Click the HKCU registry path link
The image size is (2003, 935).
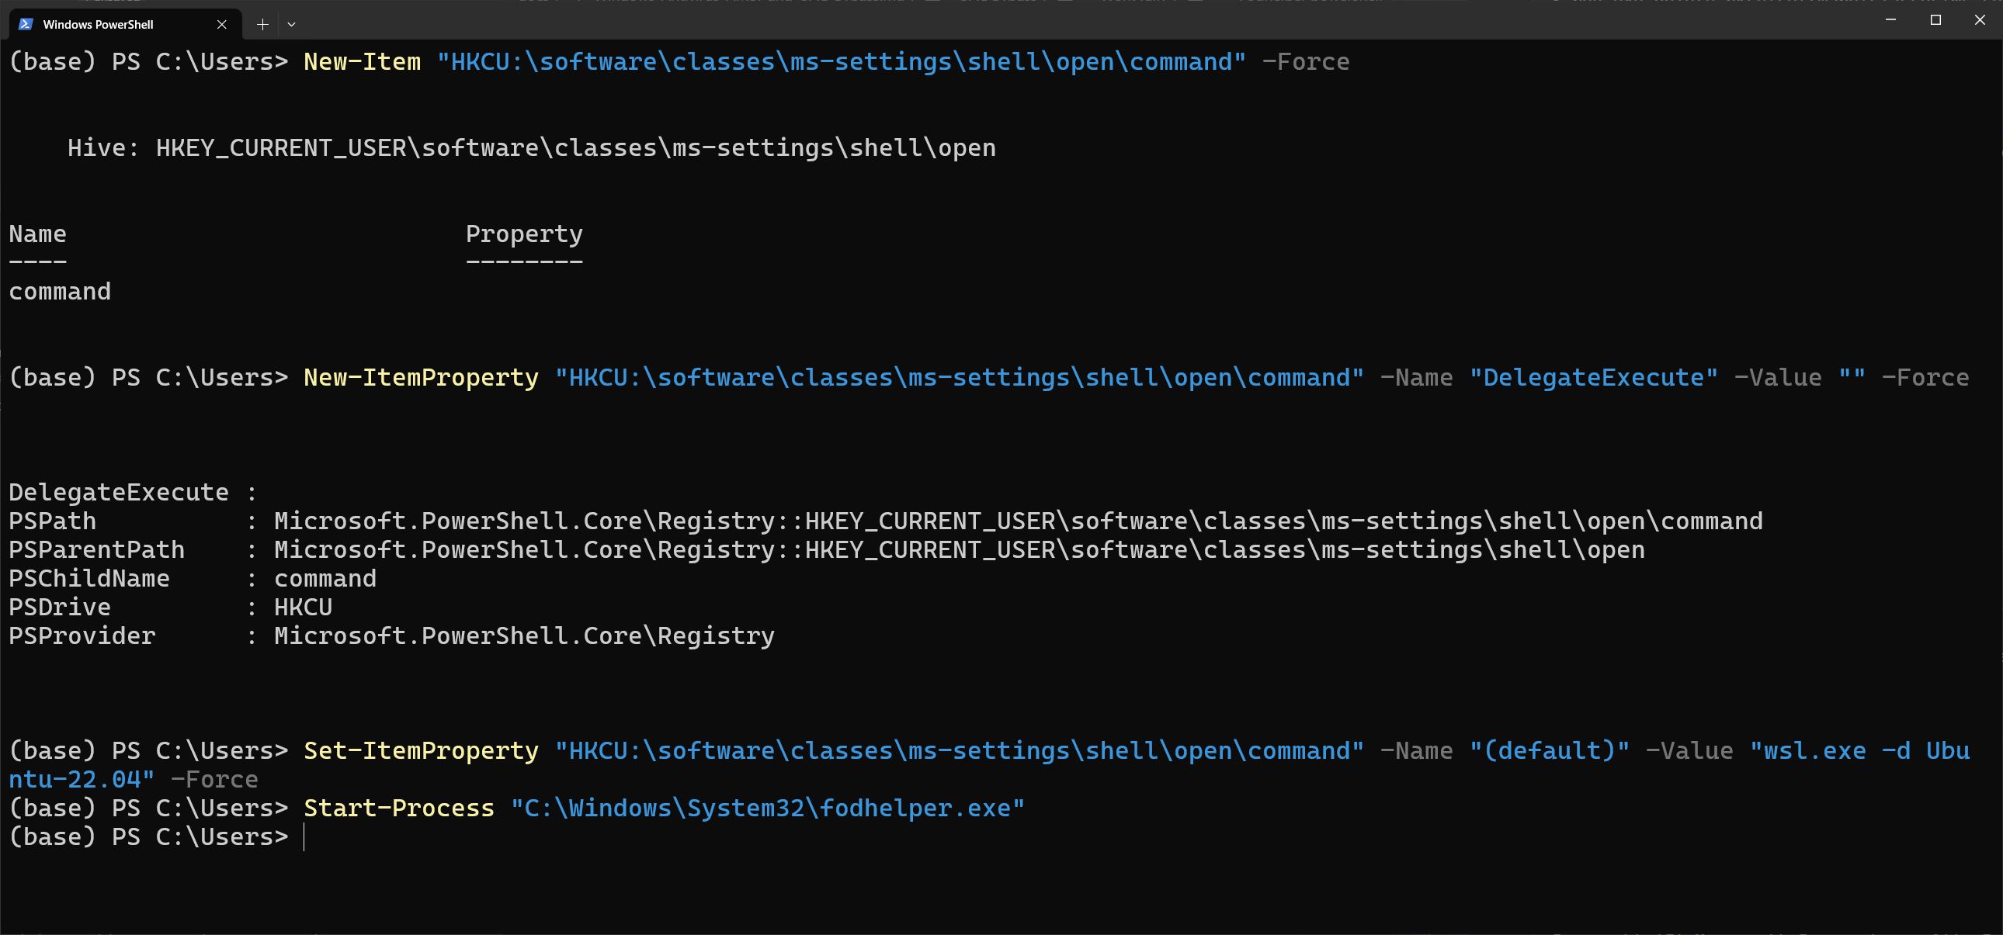[x=845, y=60]
